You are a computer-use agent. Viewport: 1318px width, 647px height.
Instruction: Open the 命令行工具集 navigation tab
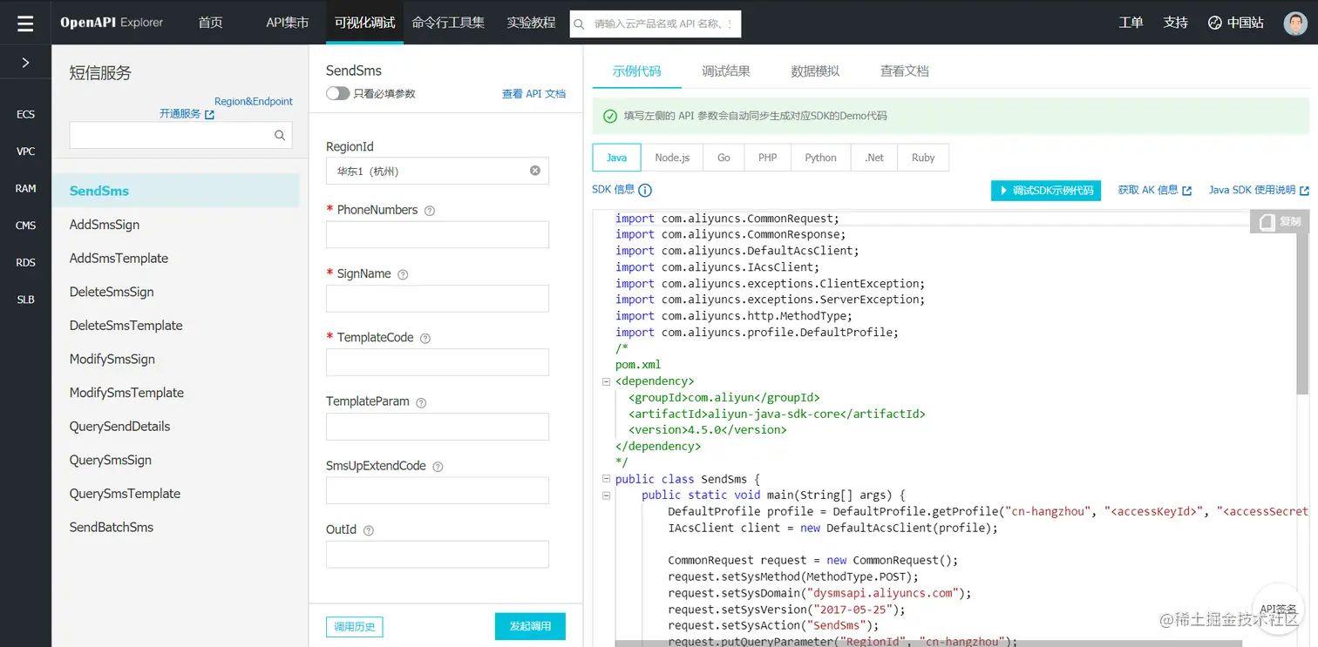point(448,23)
